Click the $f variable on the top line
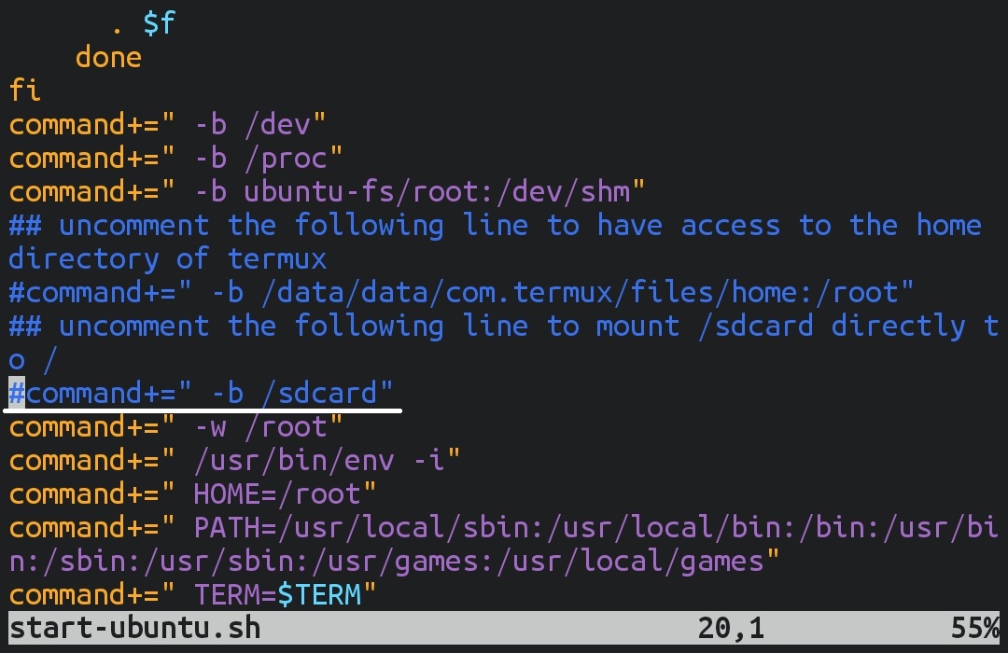1008x653 pixels. click(159, 23)
